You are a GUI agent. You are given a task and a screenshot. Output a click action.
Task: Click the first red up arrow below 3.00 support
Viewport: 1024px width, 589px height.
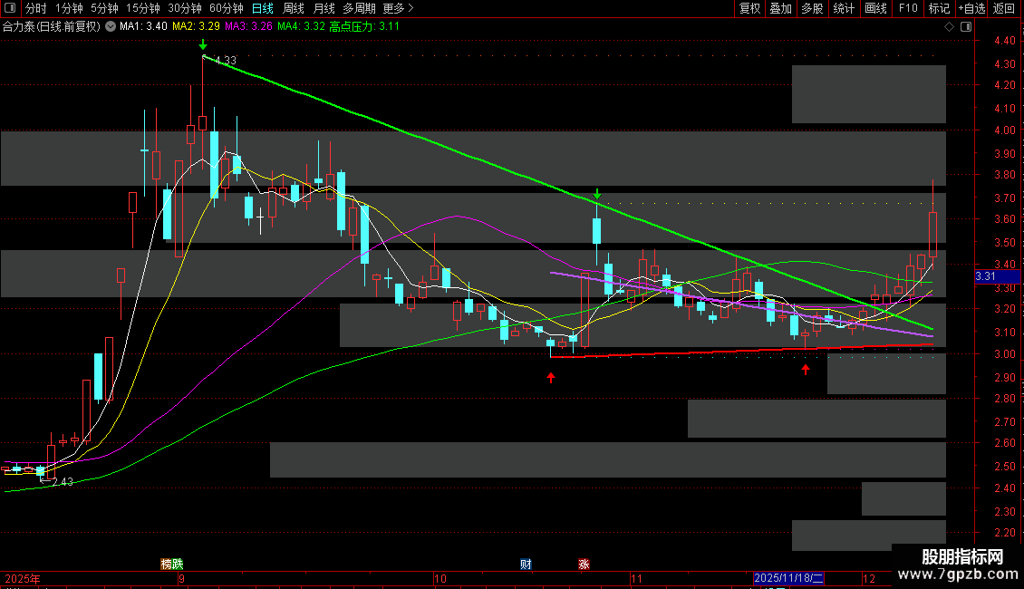click(551, 378)
